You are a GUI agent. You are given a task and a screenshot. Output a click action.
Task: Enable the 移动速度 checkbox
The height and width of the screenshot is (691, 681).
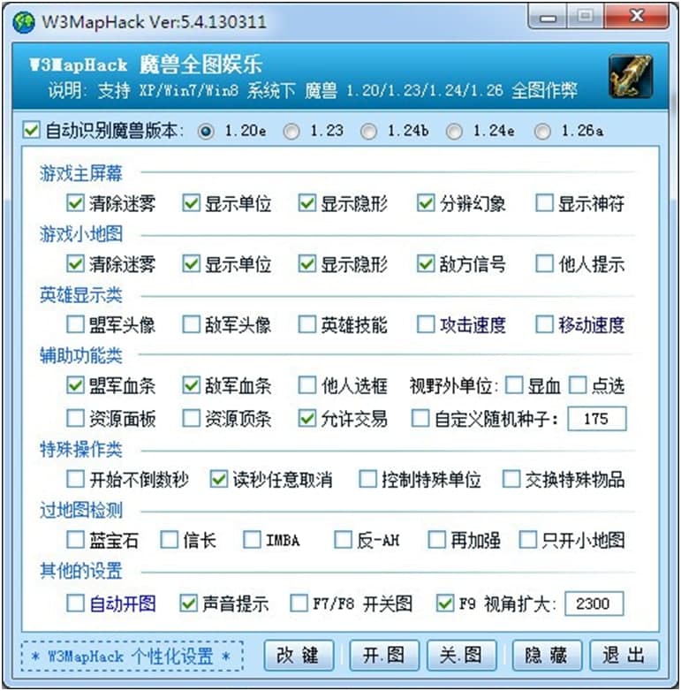(544, 324)
